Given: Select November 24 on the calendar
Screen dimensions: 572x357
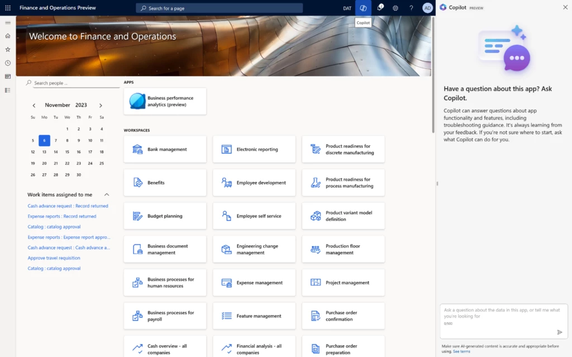Looking at the screenshot, I should click(90, 163).
